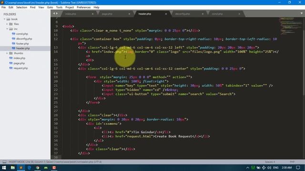Click the "Tin Goinda" link text
This screenshot has width=305, height=171.
tap(143, 132)
